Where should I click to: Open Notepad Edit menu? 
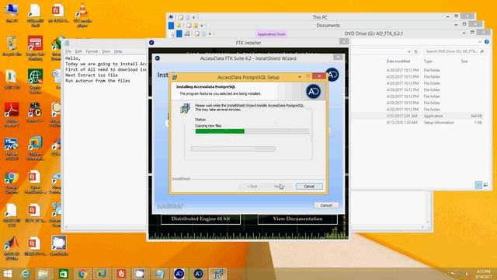78,51
